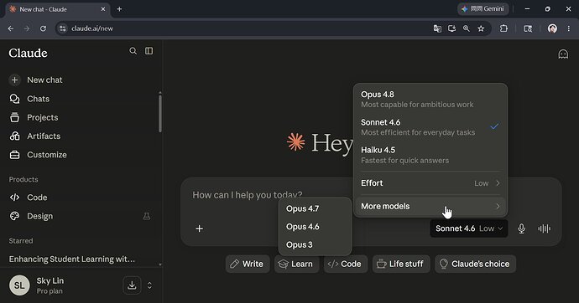Start voice mode waveform icon
Screen dimensions: 579x303
point(544,229)
